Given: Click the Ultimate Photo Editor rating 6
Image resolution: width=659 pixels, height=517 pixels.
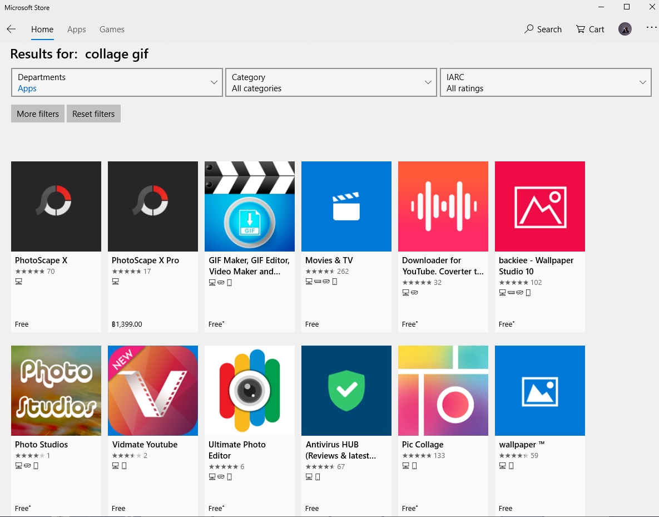Looking at the screenshot, I should coord(226,466).
